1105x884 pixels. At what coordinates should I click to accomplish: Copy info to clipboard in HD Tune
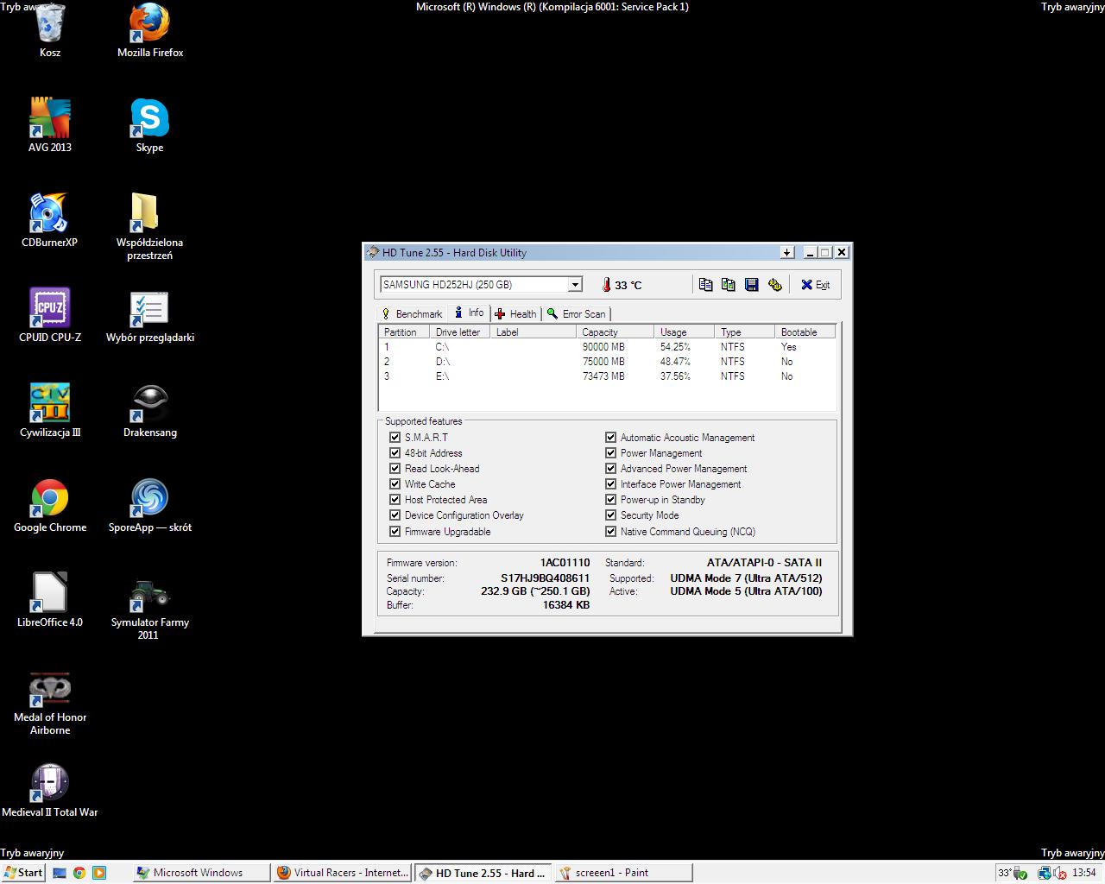point(705,285)
